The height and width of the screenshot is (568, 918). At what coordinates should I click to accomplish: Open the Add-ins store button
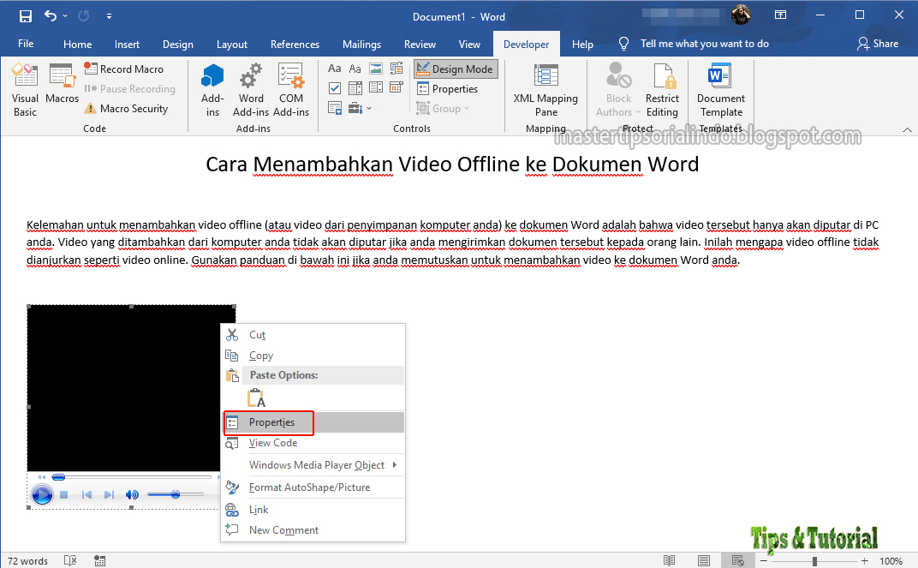point(212,90)
